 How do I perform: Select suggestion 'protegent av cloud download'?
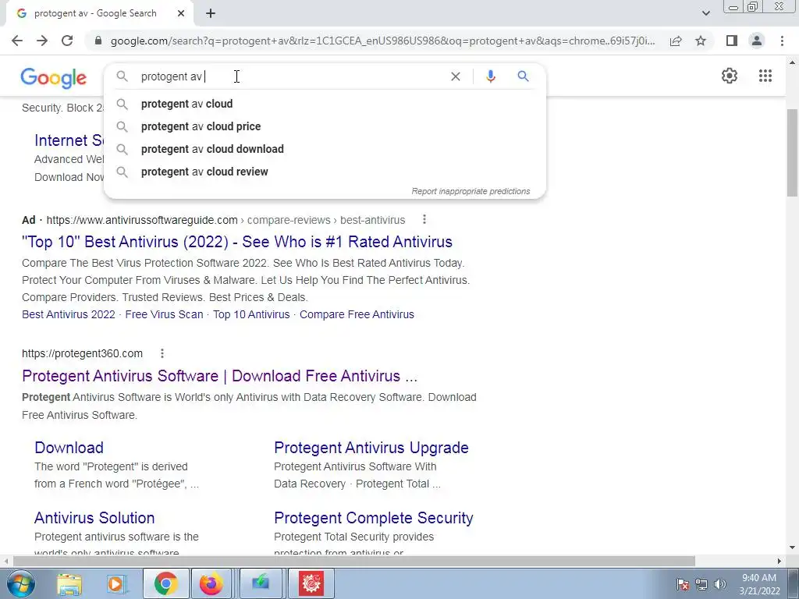[325, 149]
